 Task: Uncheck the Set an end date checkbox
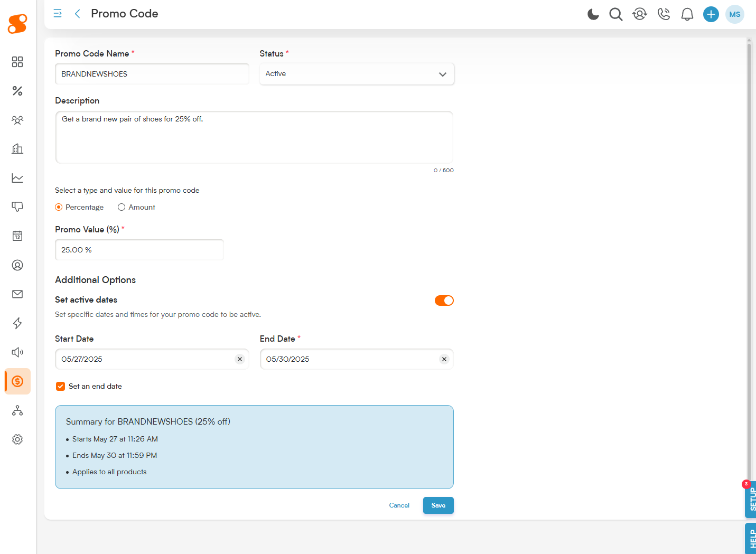click(x=61, y=387)
